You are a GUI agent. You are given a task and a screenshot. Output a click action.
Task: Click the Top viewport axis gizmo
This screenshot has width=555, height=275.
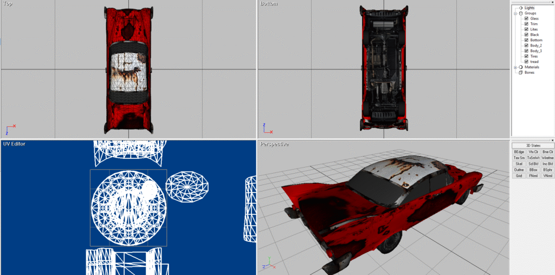click(10, 129)
